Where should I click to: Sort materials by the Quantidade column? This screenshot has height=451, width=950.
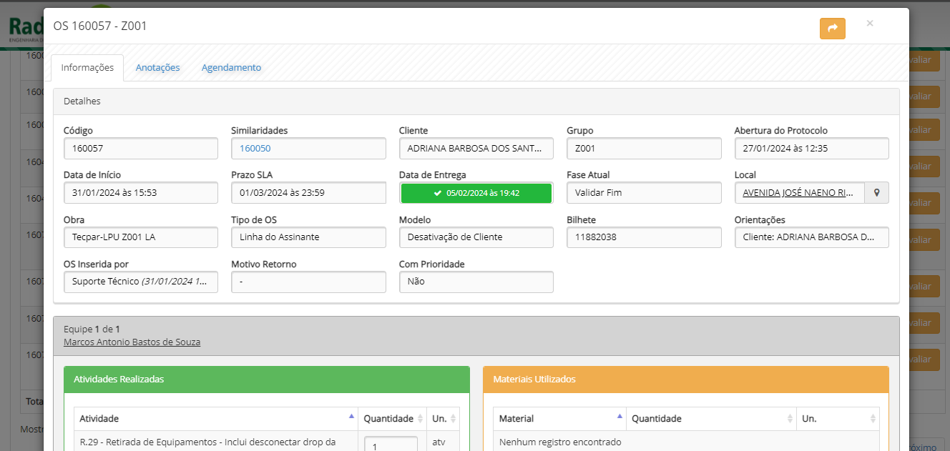coord(710,418)
